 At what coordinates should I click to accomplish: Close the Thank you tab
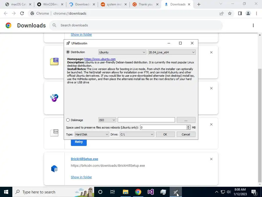pos(157,5)
